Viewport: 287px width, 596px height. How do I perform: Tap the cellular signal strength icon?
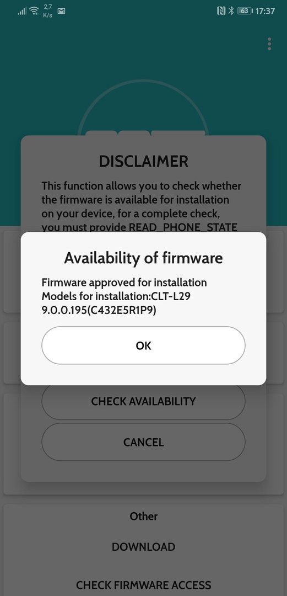(22, 11)
